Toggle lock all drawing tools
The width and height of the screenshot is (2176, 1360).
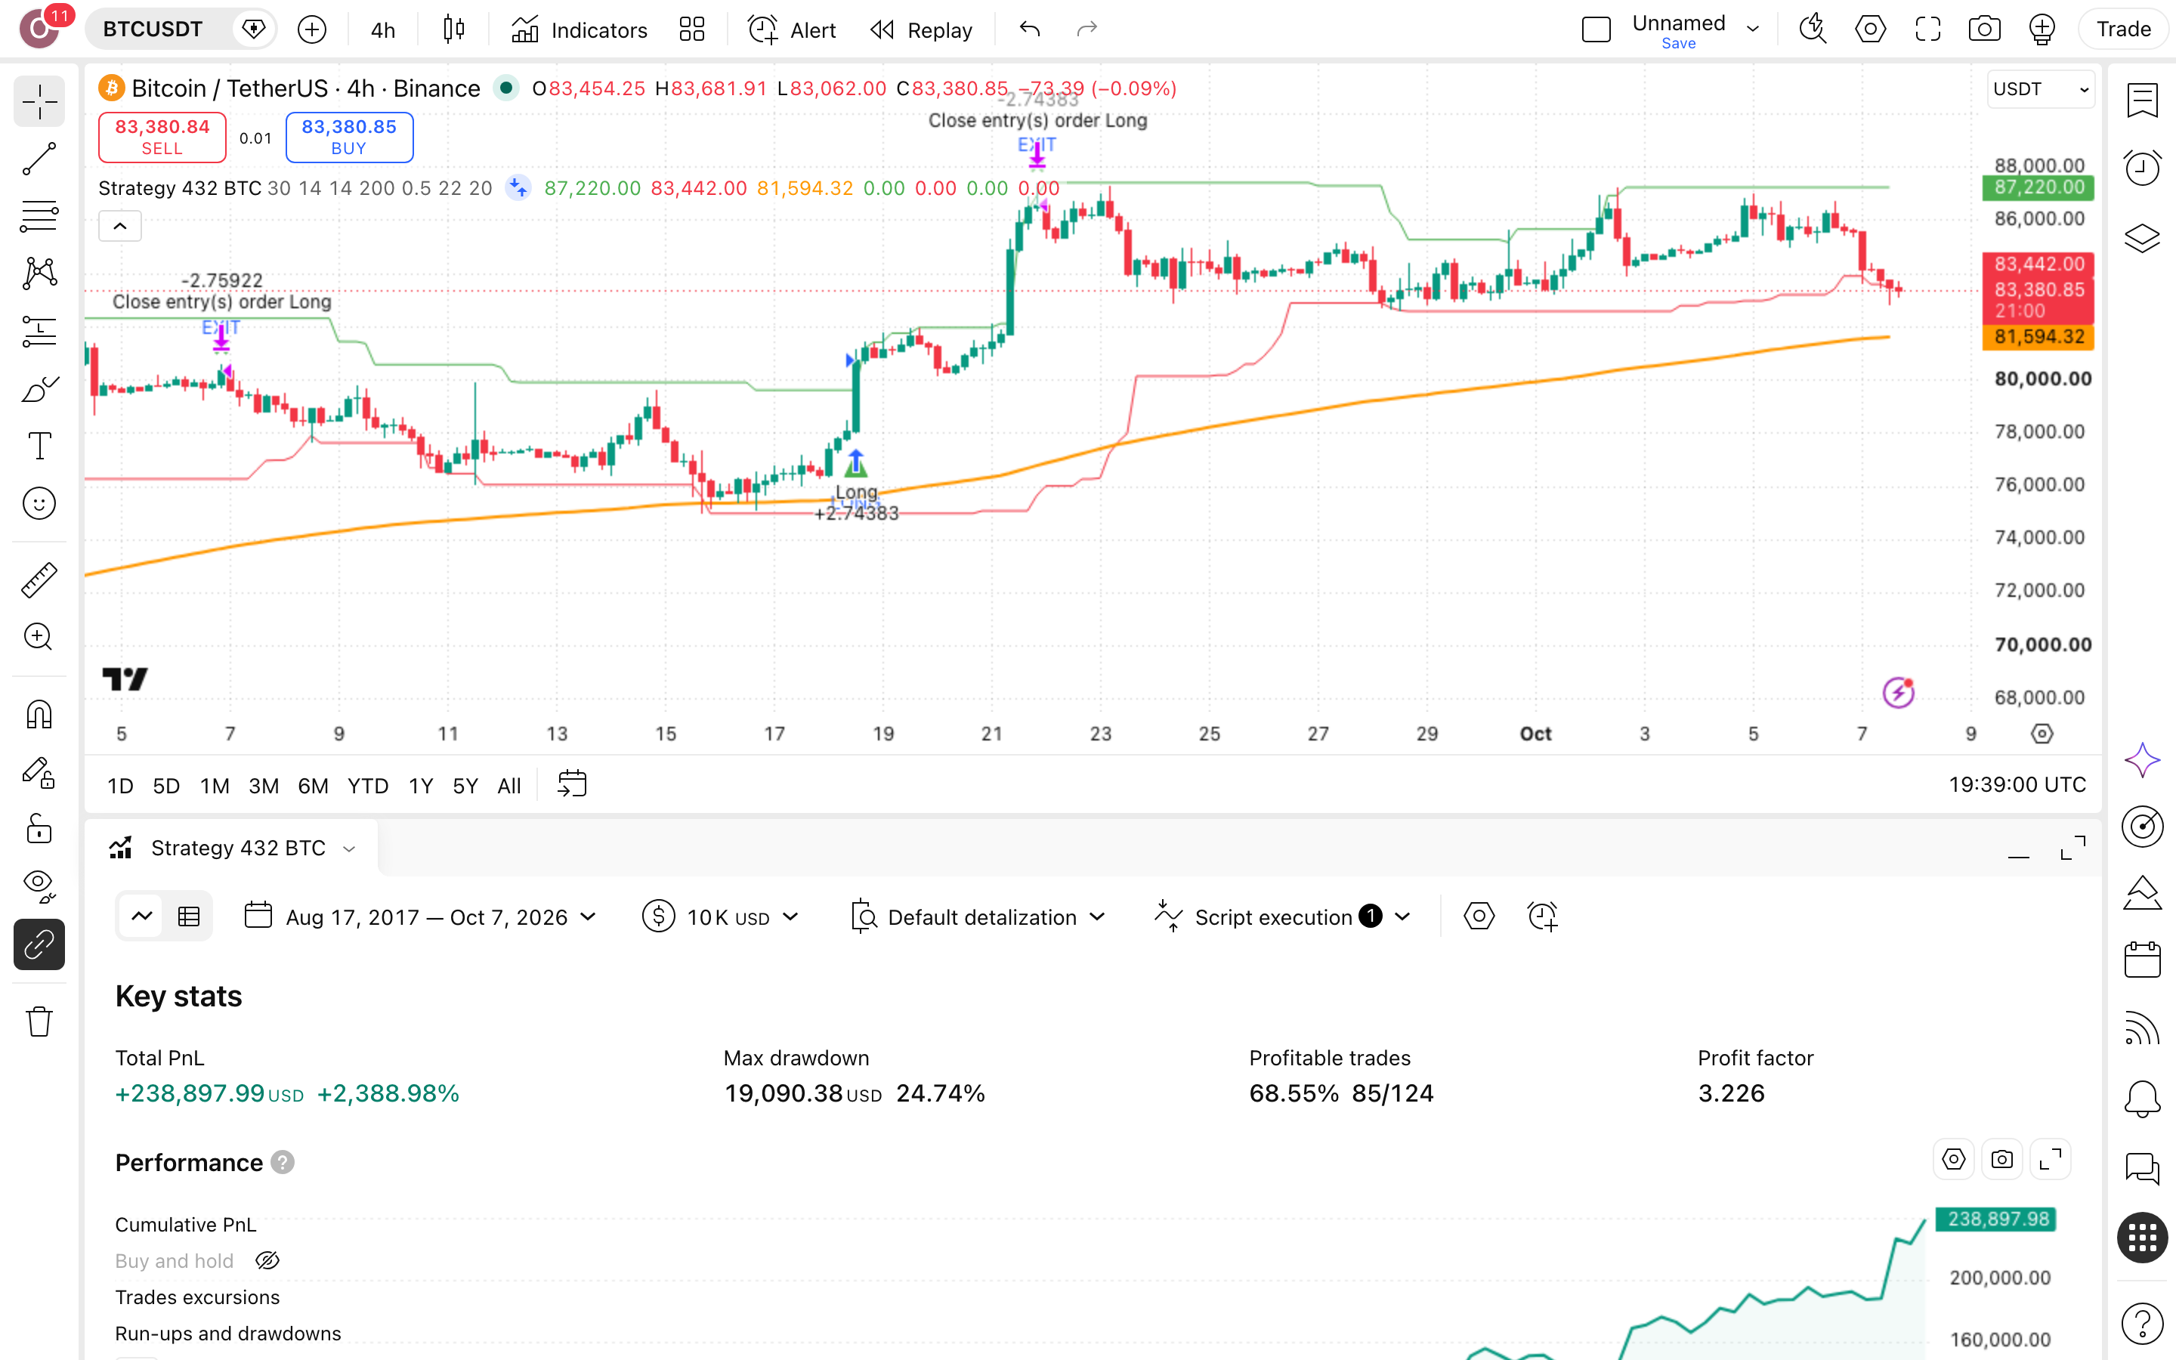tap(39, 828)
